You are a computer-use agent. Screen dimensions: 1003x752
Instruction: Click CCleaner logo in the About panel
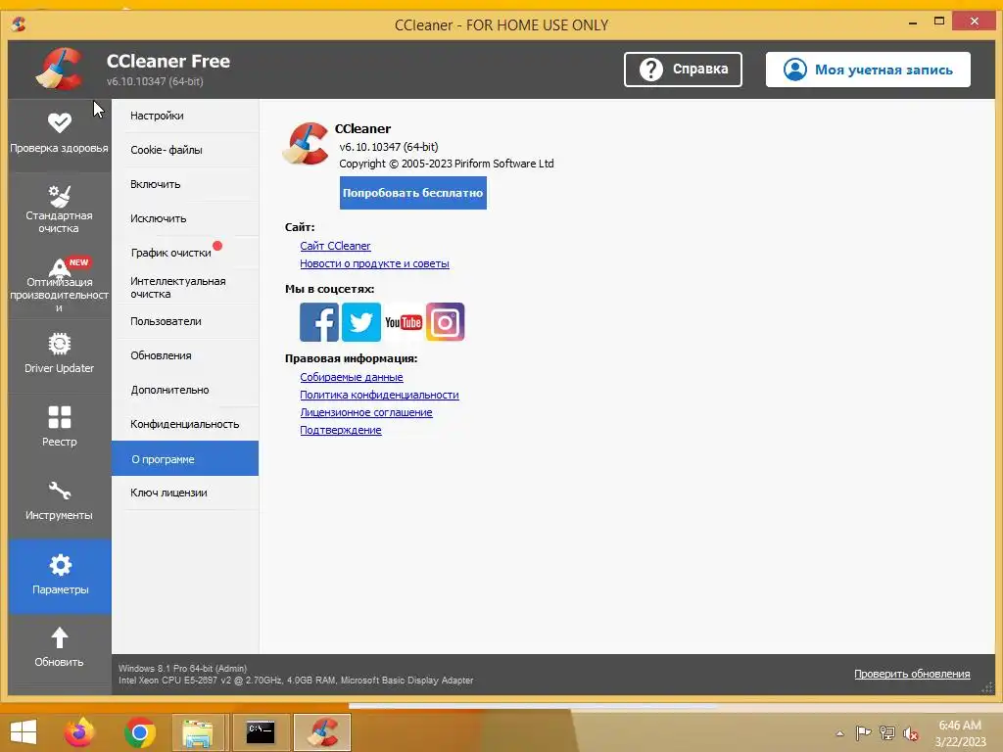[307, 145]
